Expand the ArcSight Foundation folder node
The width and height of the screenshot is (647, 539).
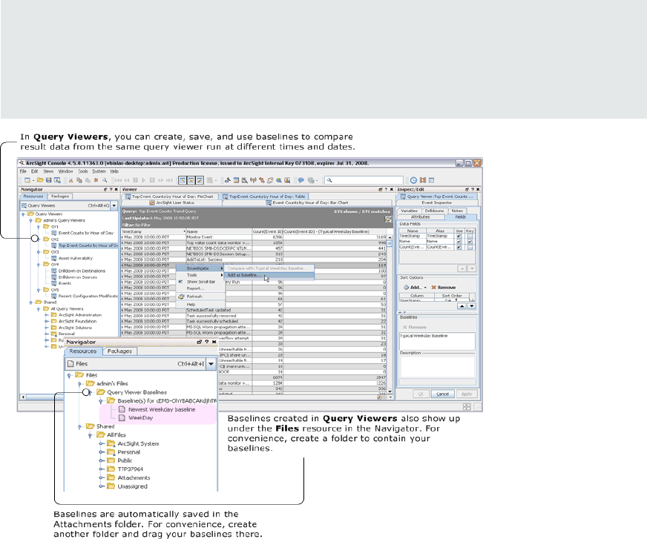click(x=46, y=321)
